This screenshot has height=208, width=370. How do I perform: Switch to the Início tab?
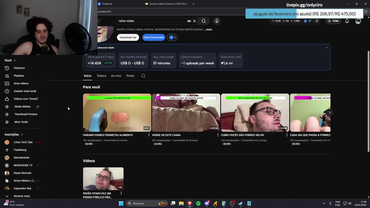click(x=88, y=76)
